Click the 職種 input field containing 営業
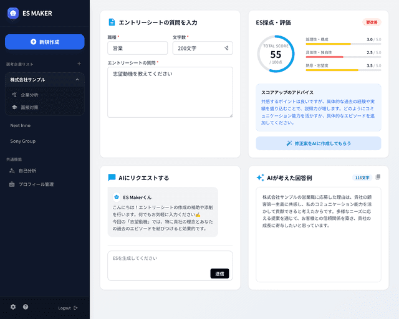The image size is (399, 319). (137, 48)
